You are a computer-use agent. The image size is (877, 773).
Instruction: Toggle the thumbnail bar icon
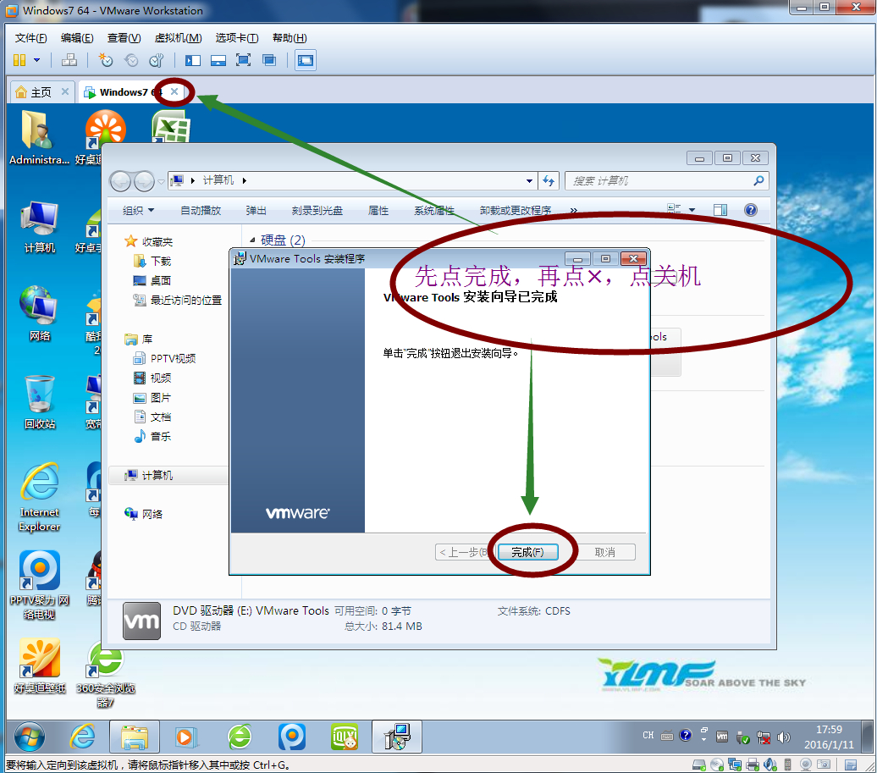[x=218, y=60]
